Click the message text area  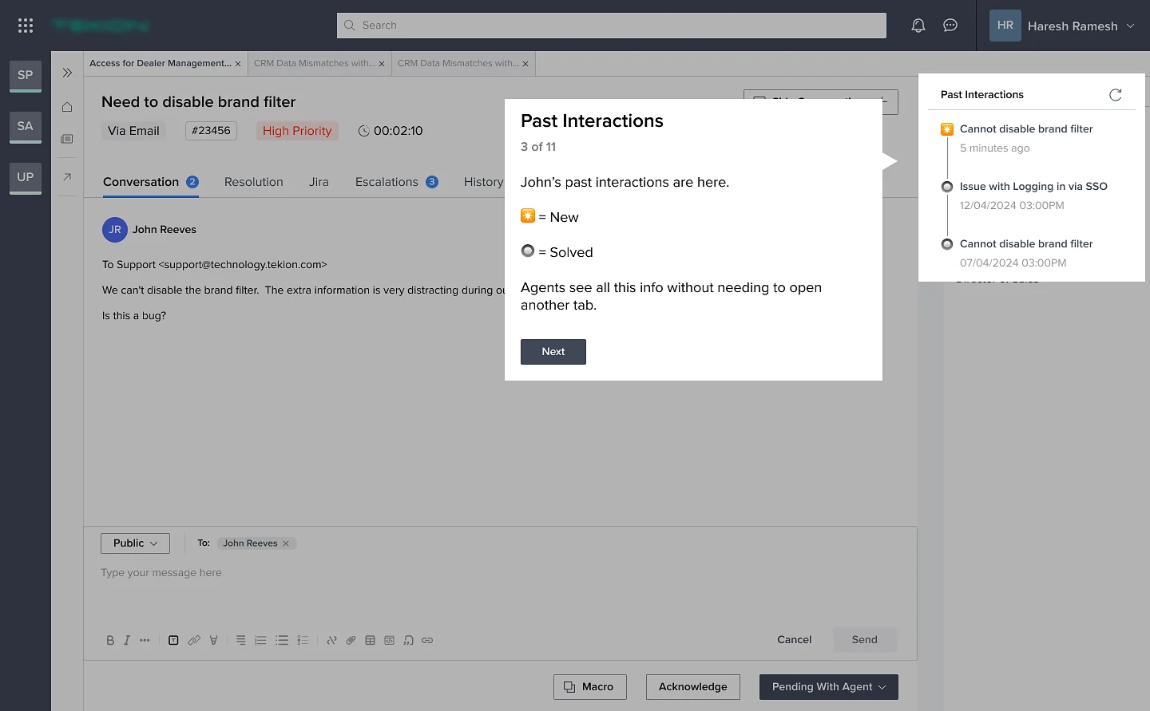click(x=500, y=591)
